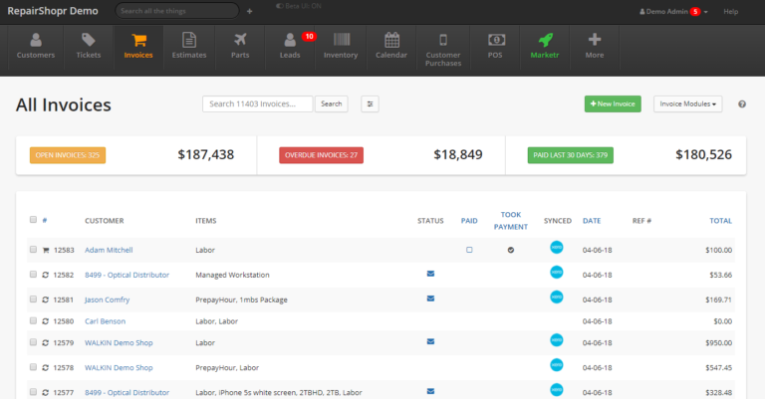
Task: Check the box for invoice 12578
Action: point(33,367)
